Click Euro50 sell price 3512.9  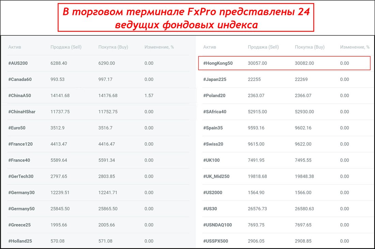click(57, 128)
